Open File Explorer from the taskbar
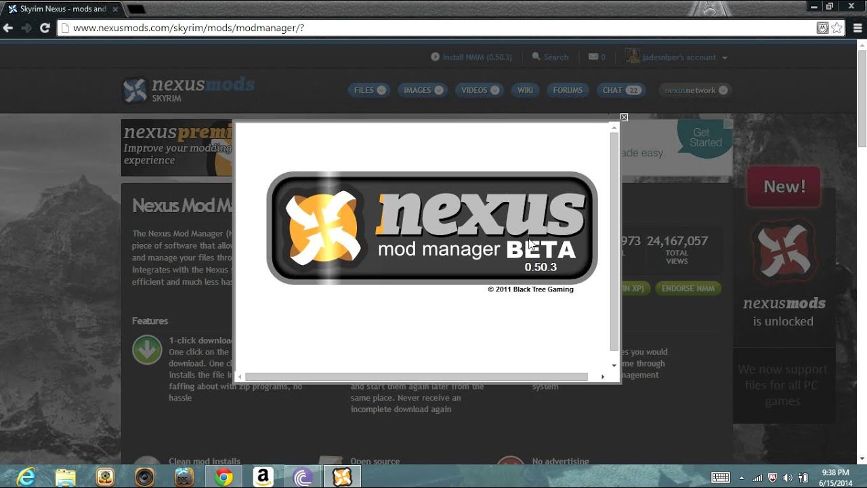This screenshot has width=867, height=488. (66, 477)
